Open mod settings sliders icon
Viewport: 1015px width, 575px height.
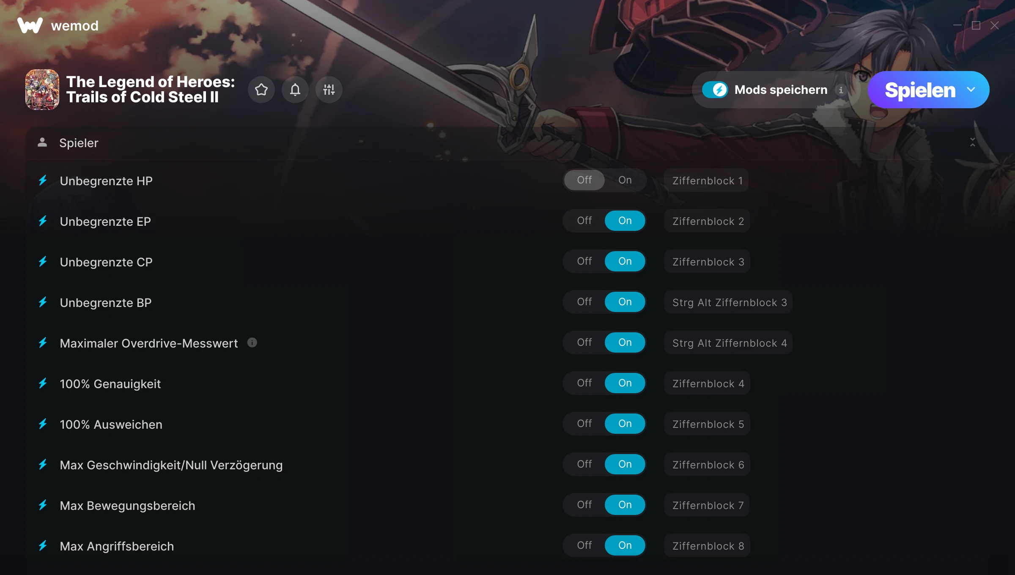[x=329, y=90]
